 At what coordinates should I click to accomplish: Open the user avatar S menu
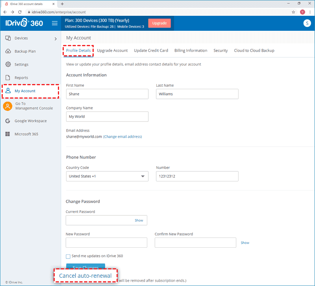pos(307,23)
